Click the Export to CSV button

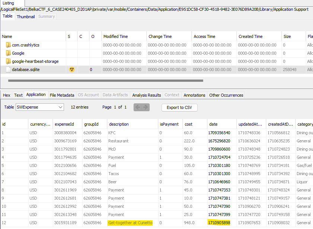(179, 107)
